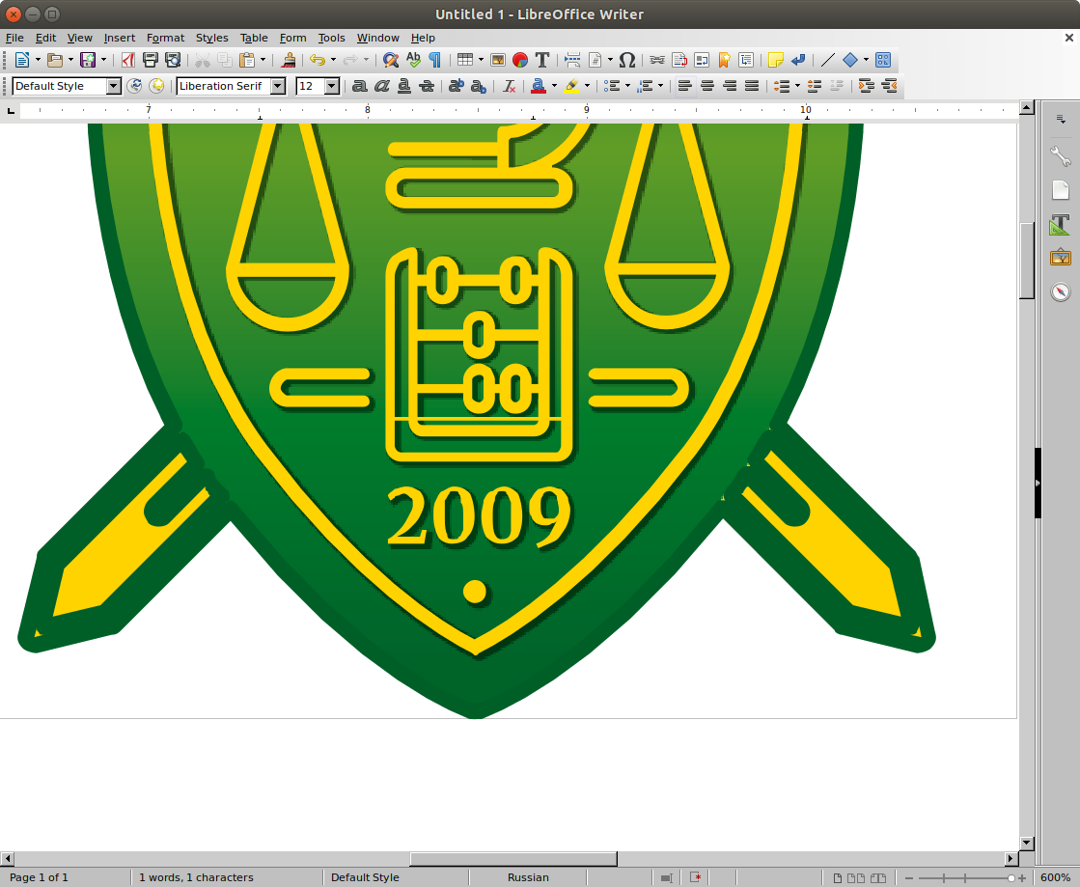Open the Insert menu
1080x887 pixels.
click(119, 38)
